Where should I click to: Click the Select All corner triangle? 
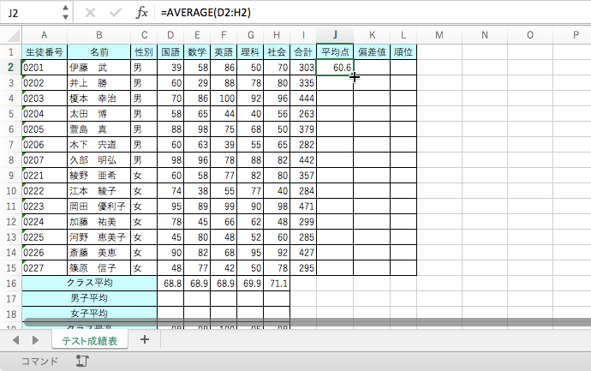pyautogui.click(x=13, y=36)
